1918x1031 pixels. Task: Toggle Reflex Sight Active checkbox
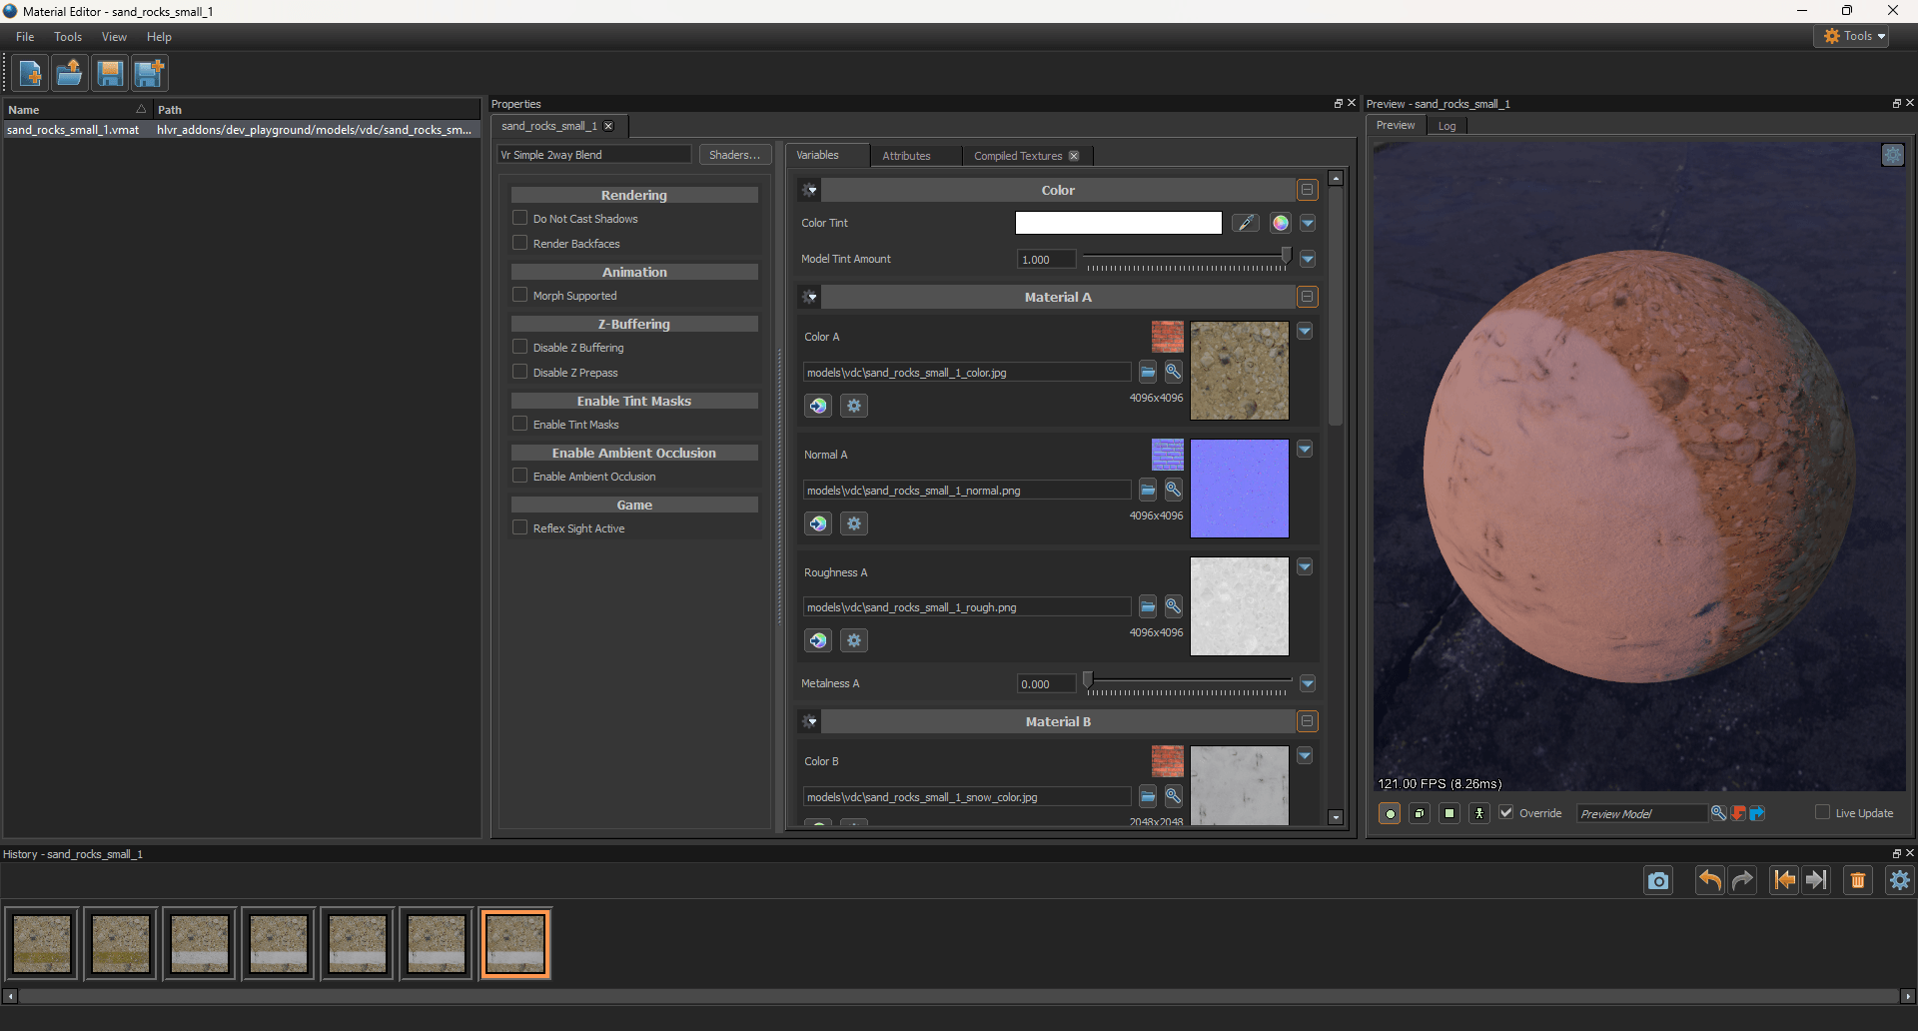pos(519,527)
